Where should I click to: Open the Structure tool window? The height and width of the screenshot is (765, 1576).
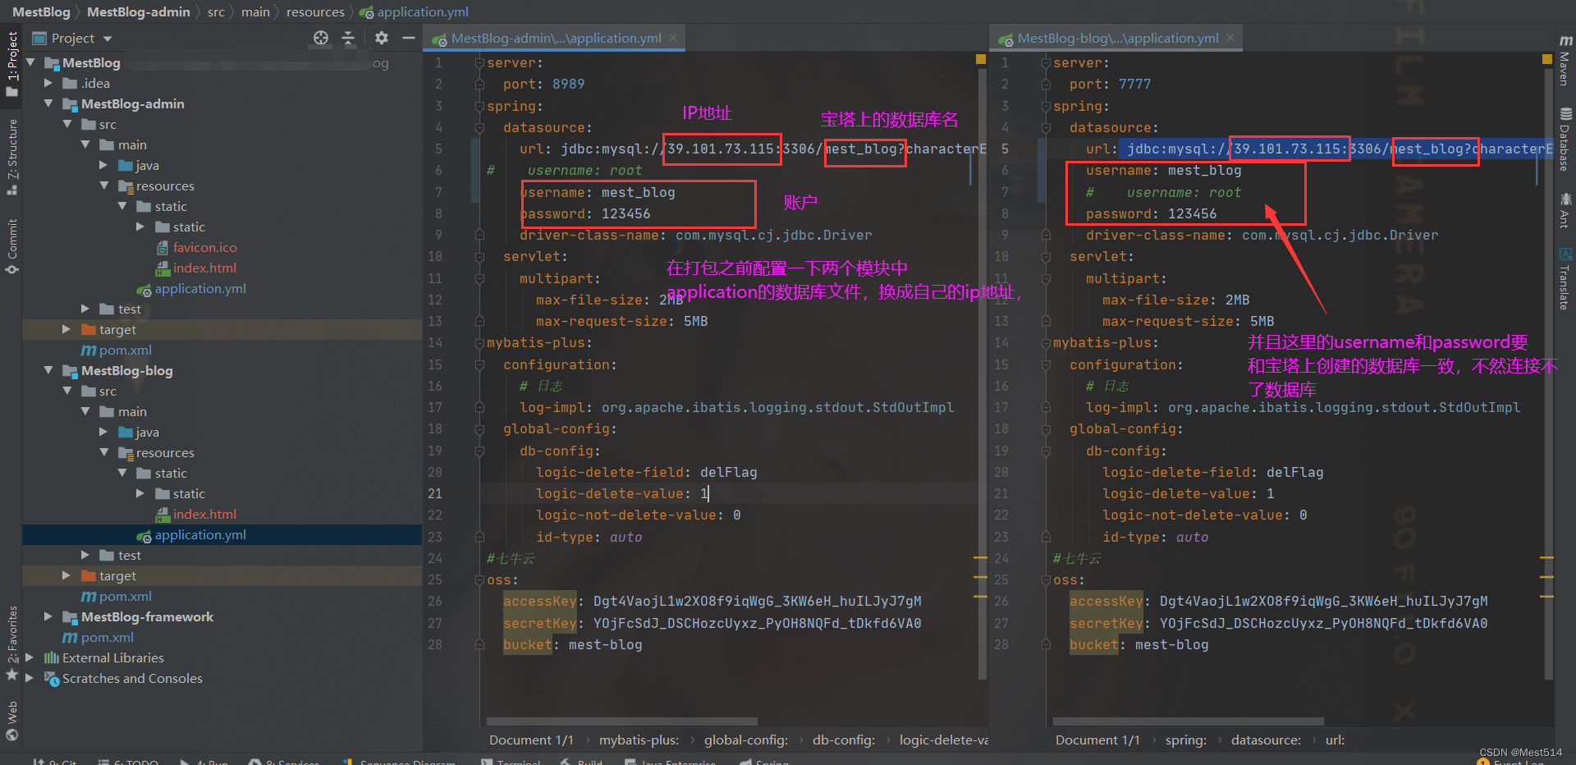tap(11, 157)
